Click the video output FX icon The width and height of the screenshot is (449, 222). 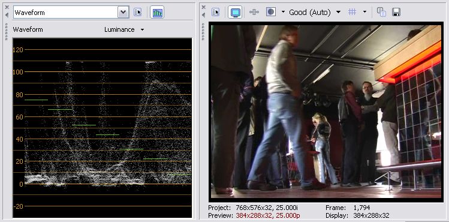(254, 12)
